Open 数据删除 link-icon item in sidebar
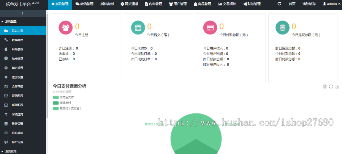The height and width of the screenshot is (154, 342). click(x=23, y=40)
